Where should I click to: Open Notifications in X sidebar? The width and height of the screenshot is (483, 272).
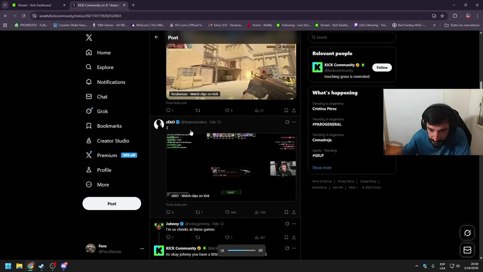[105, 82]
